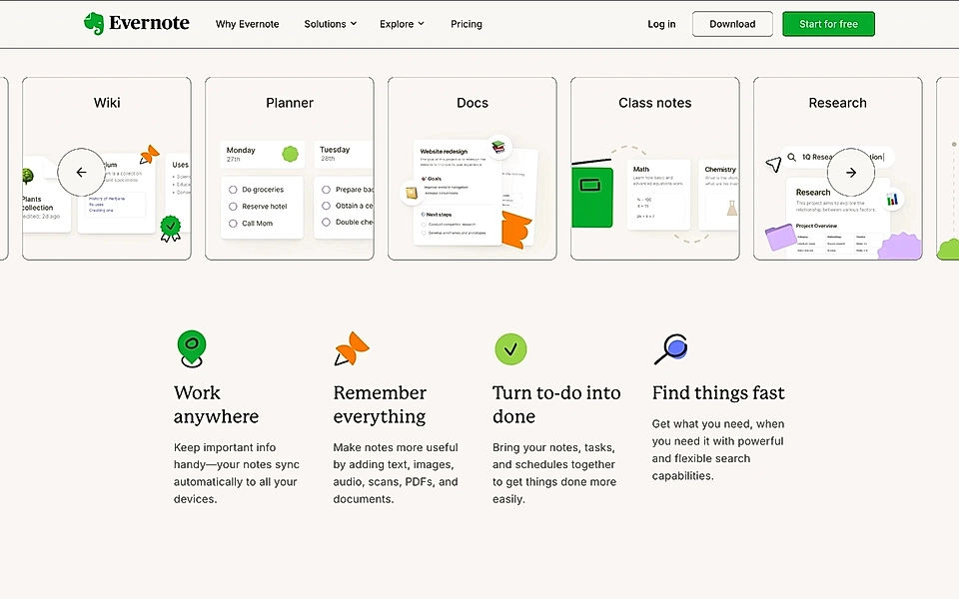Expand the Explore dropdown
Screen dimensions: 959x599
tap(401, 23)
